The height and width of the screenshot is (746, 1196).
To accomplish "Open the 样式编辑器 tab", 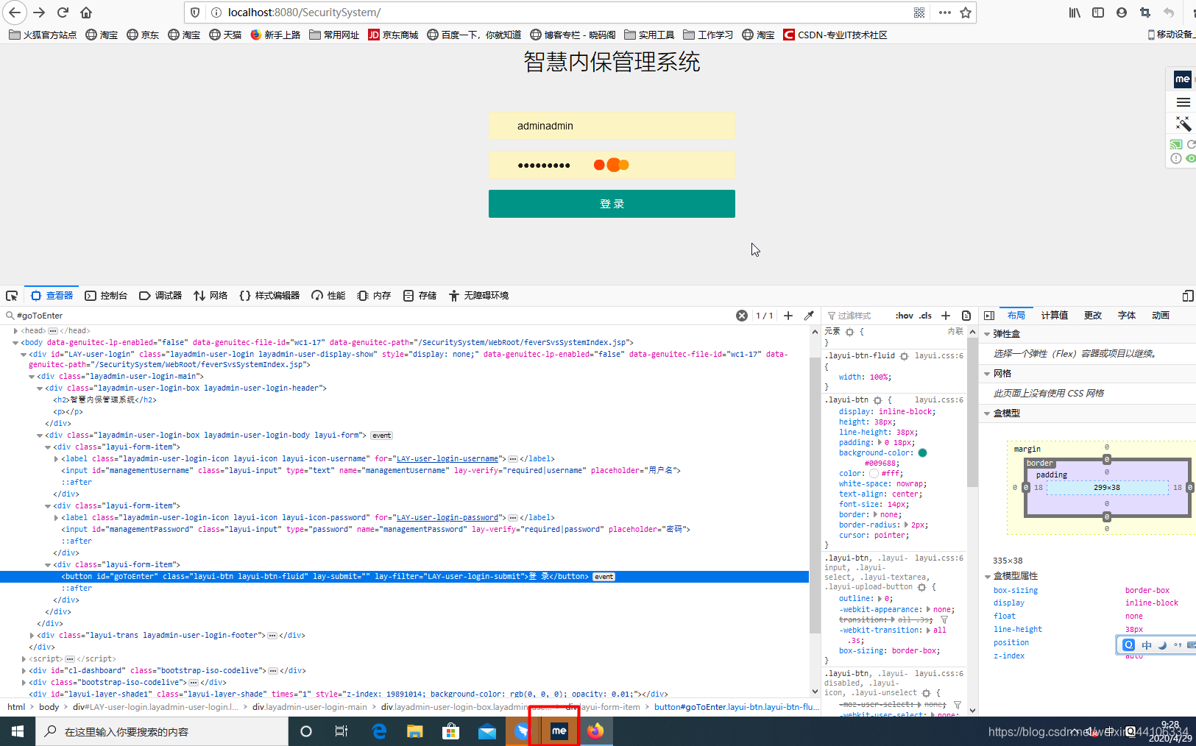I will (x=269, y=296).
